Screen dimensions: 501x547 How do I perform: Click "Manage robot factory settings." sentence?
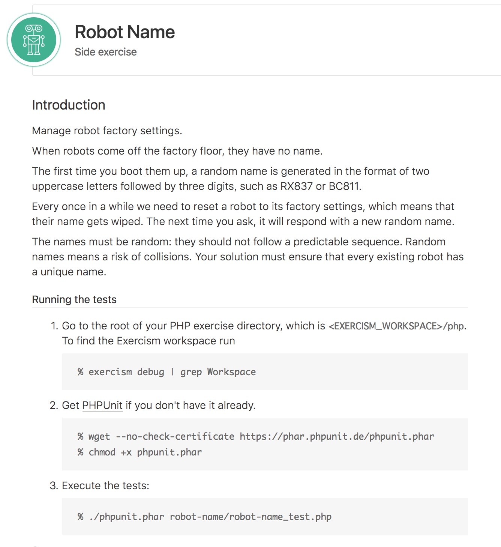107,131
